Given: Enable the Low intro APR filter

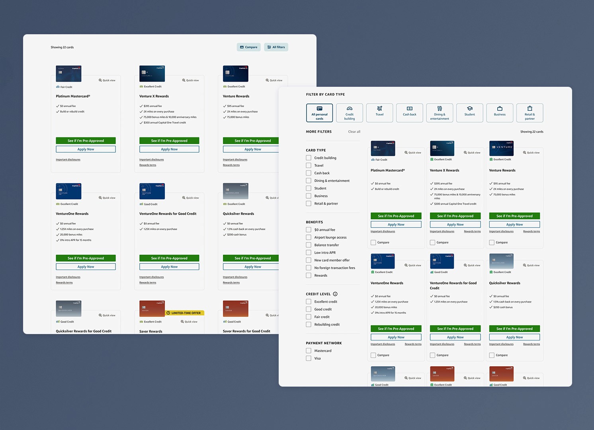Looking at the screenshot, I should (309, 252).
